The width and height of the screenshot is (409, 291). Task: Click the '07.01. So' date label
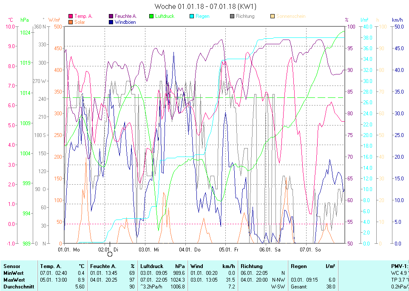pyautogui.click(x=310, y=250)
